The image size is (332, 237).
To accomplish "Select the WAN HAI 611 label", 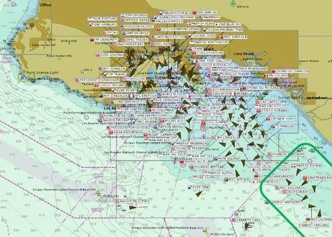I will point(158,140).
